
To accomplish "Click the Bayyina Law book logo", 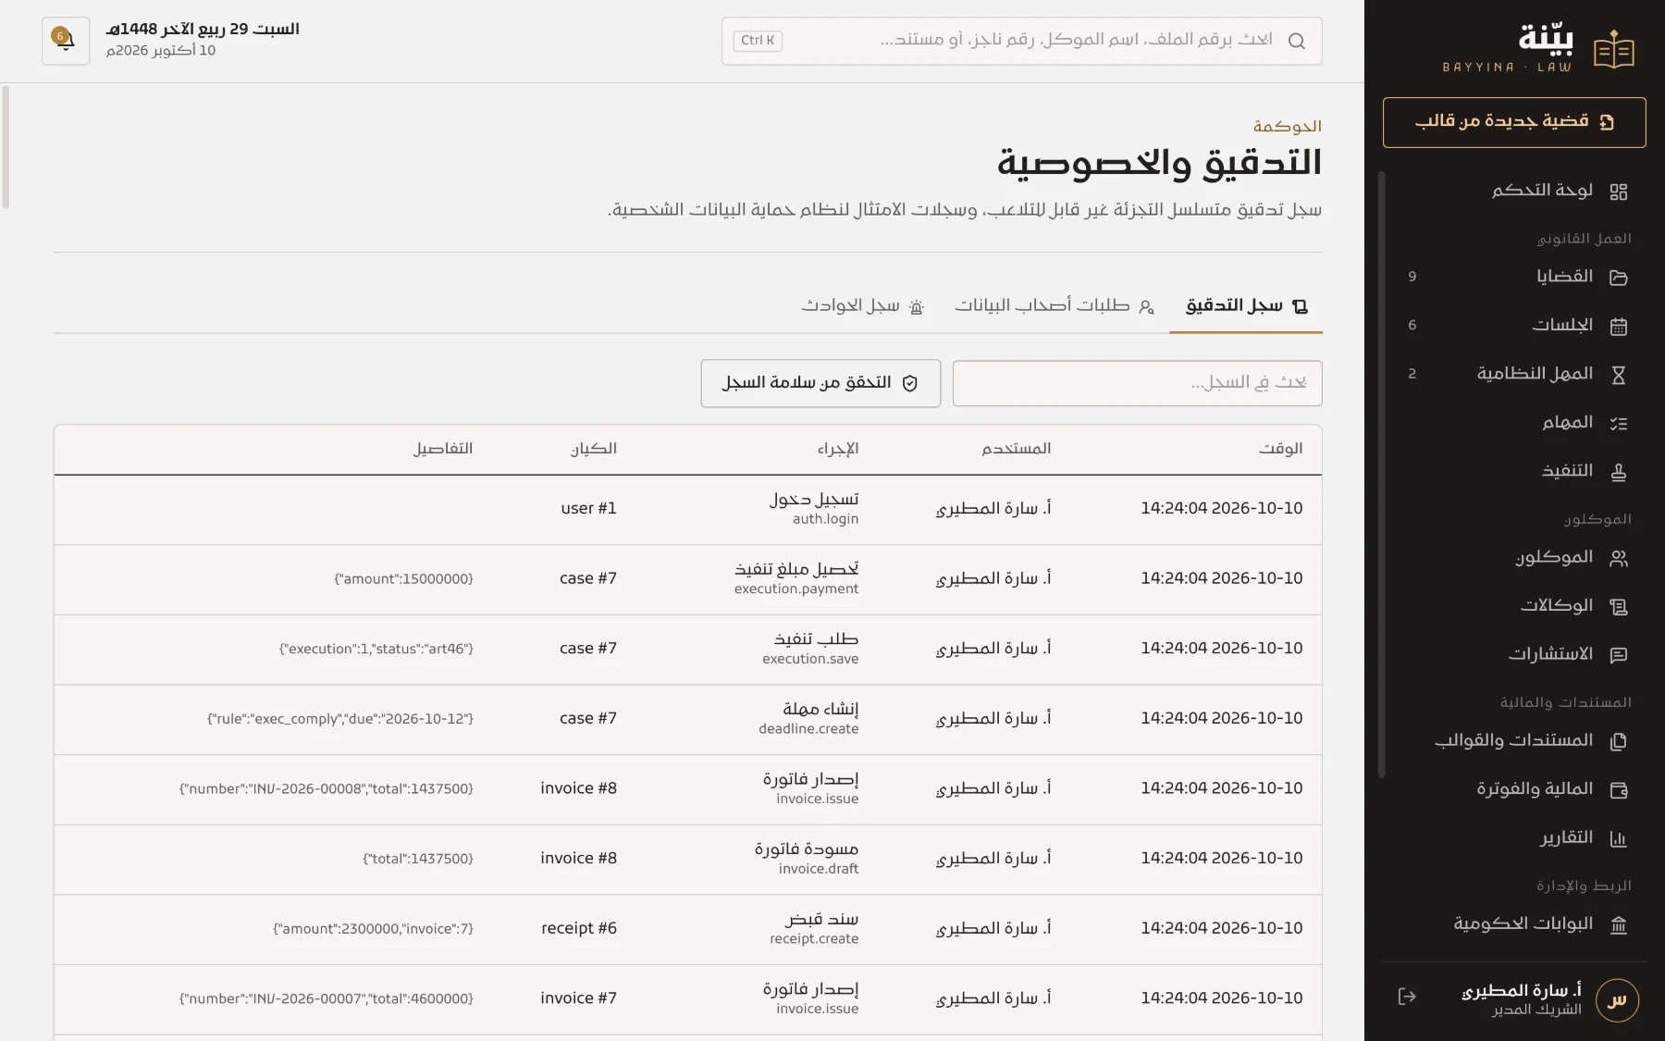I will point(1614,50).
